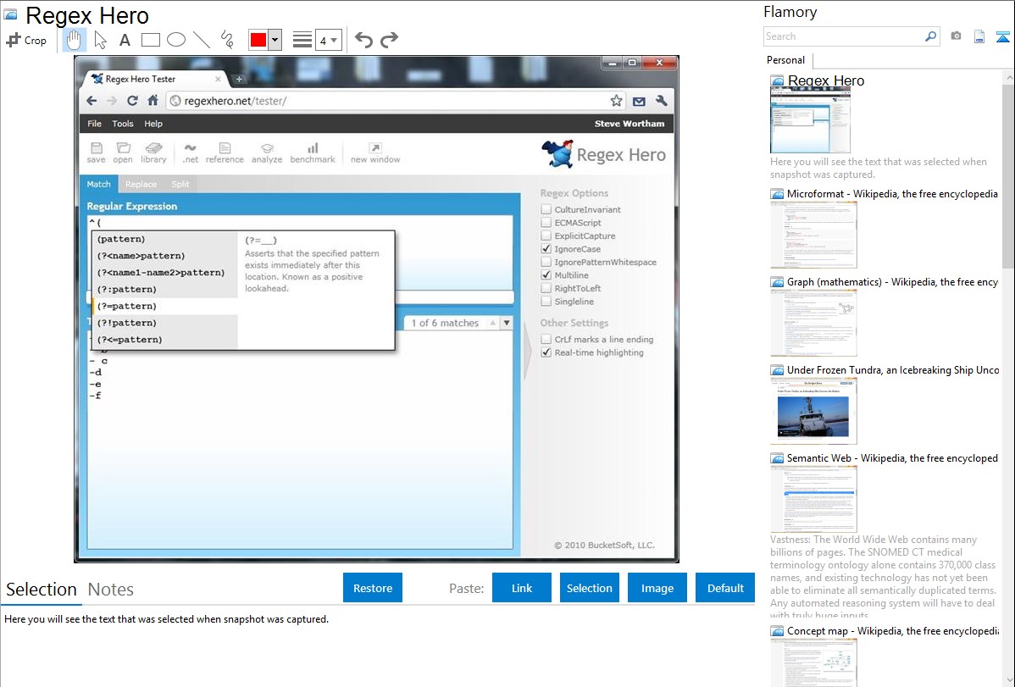Click the library icon in Regex Hero
The height and width of the screenshot is (687, 1015).
[153, 153]
